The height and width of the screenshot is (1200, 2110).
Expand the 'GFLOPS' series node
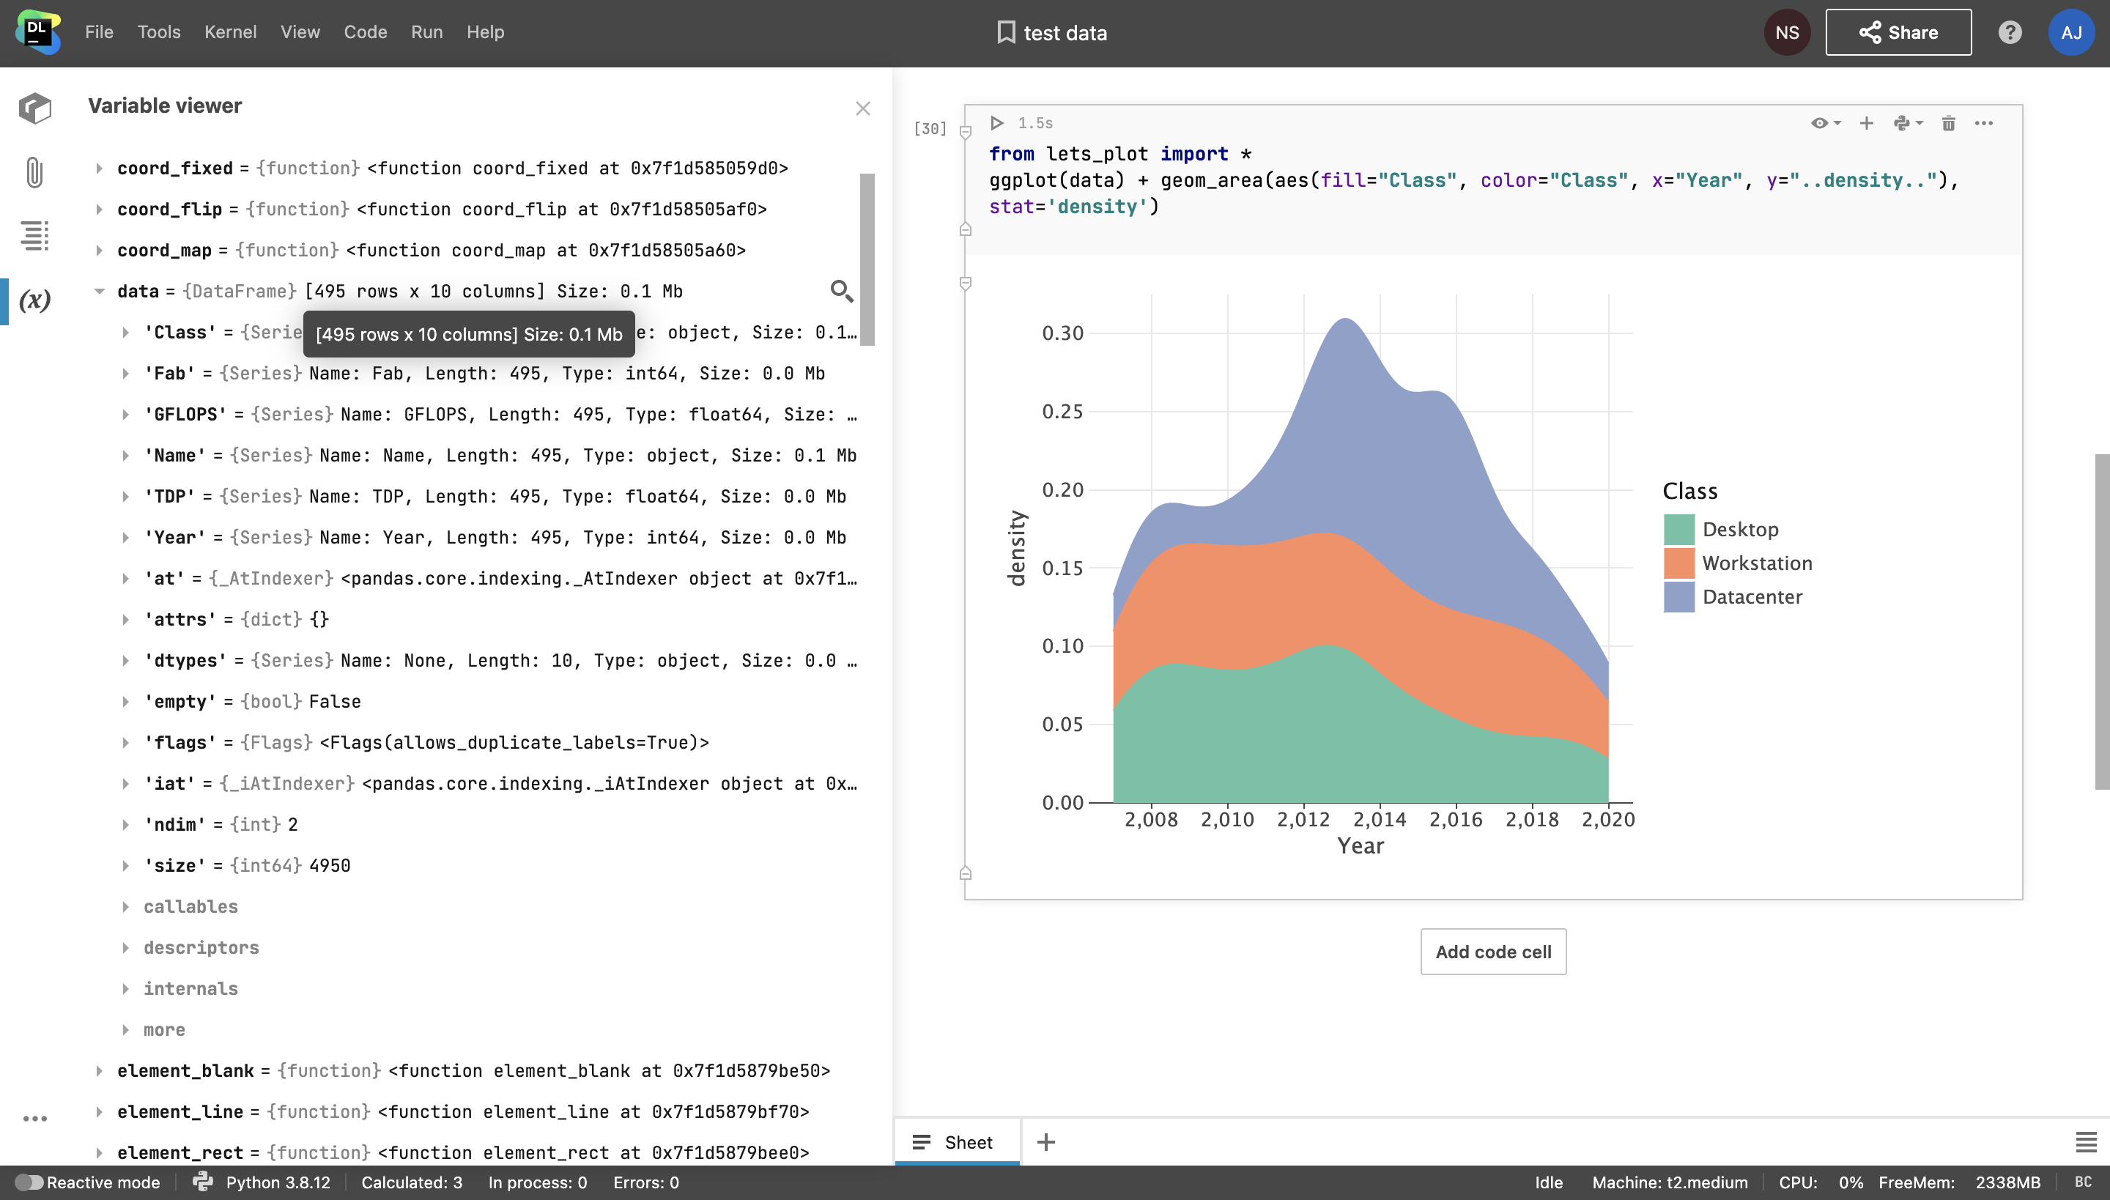tap(125, 415)
